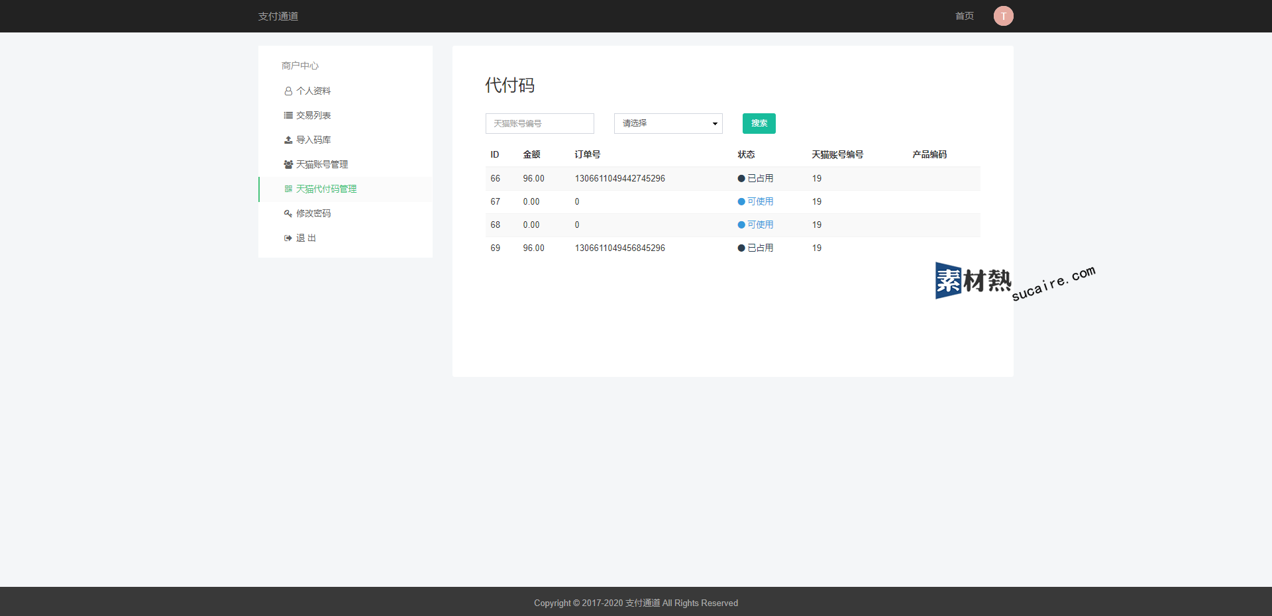Click the user icon beside 个人资料
The width and height of the screenshot is (1272, 616).
[x=288, y=91]
